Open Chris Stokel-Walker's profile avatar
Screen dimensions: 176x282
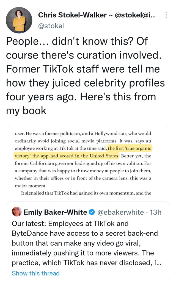point(18,19)
